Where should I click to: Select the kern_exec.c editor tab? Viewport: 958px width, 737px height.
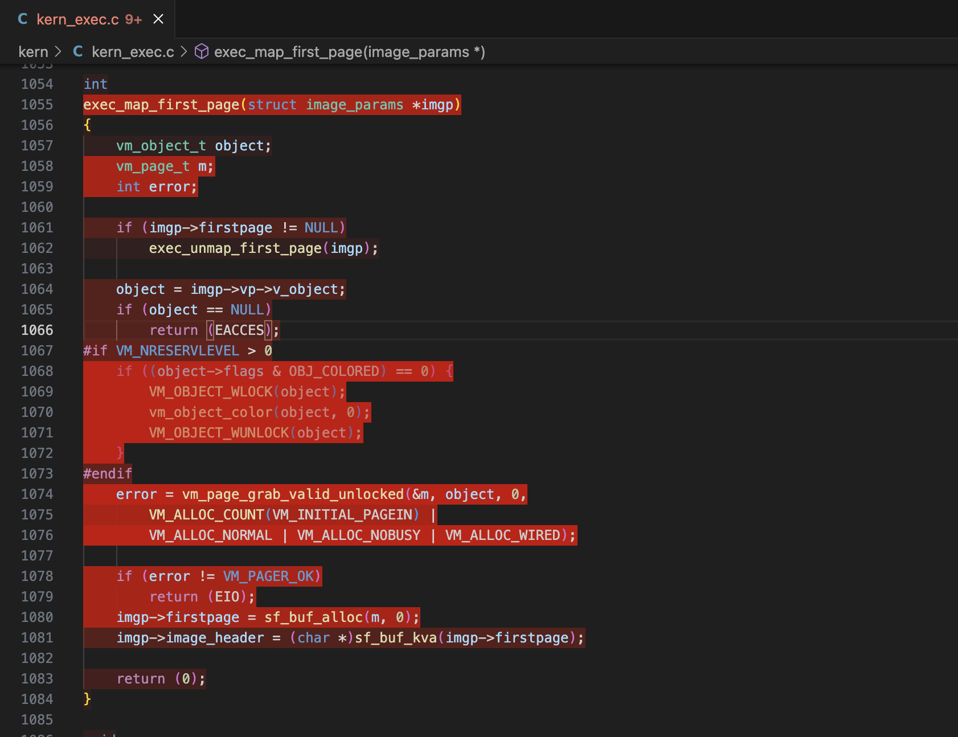(87, 19)
